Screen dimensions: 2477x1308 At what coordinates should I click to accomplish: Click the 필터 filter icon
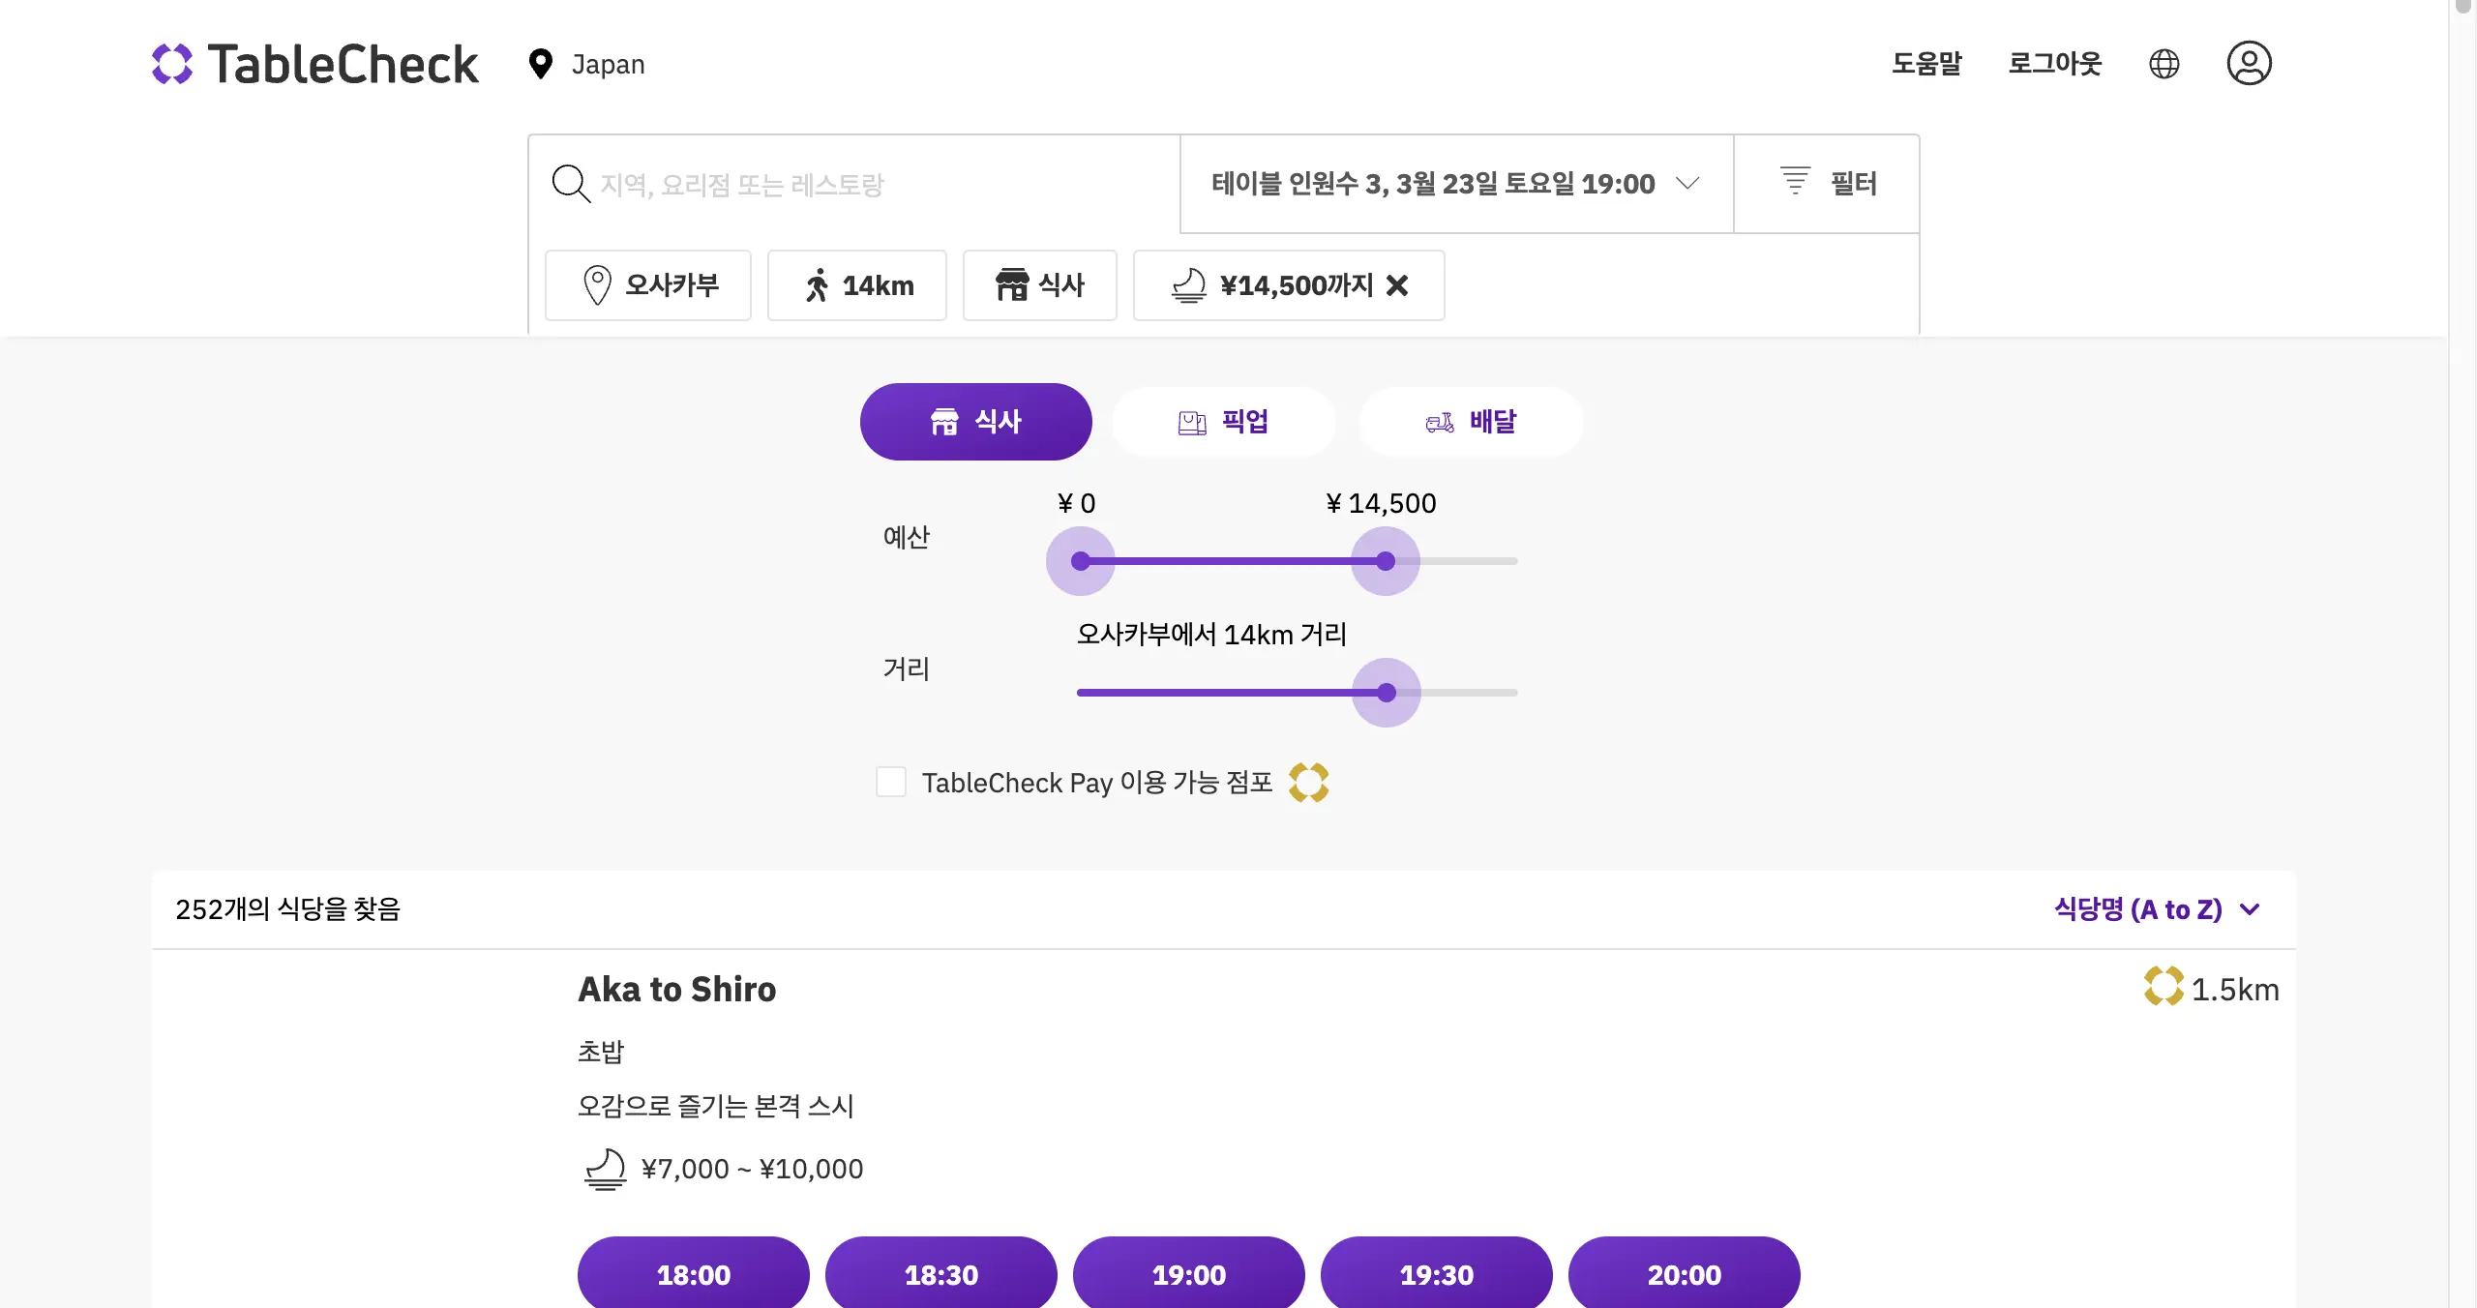(x=1795, y=182)
